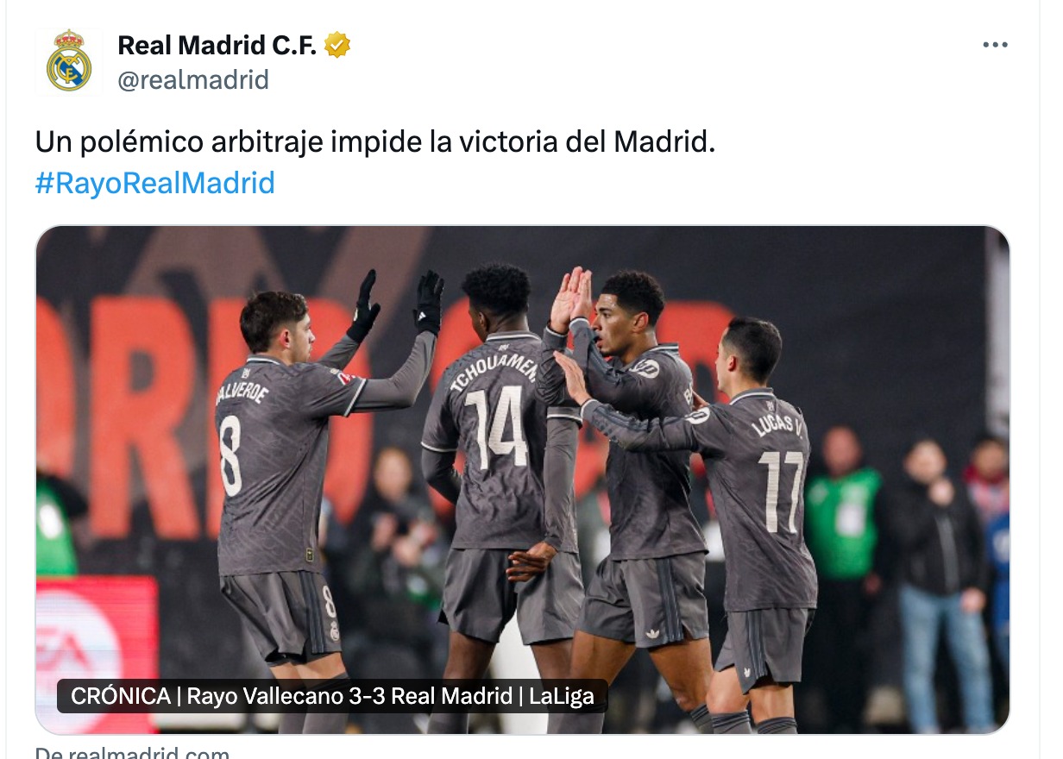The image size is (1063, 759).
Task: Click the tweet text about polémico arbitraje
Action: (375, 142)
